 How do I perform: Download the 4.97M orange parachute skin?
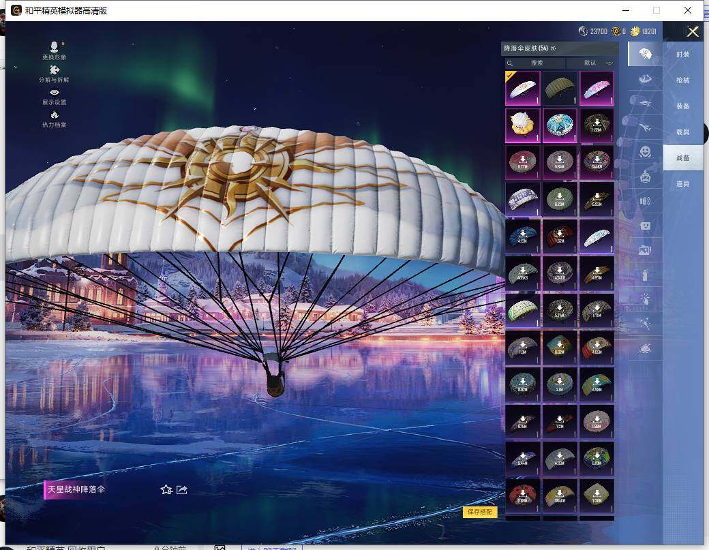coord(597,273)
